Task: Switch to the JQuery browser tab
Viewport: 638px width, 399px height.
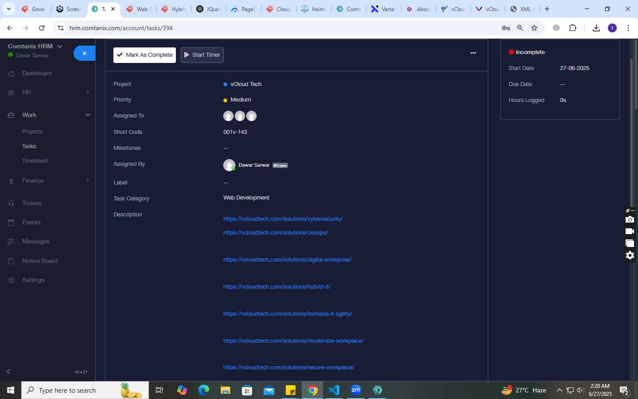Action: [208, 9]
